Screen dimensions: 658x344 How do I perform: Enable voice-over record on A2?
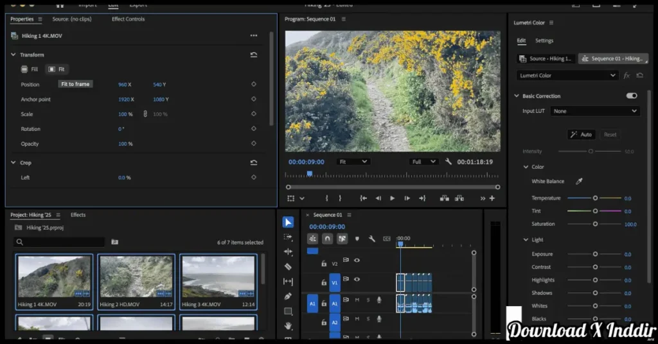click(379, 319)
